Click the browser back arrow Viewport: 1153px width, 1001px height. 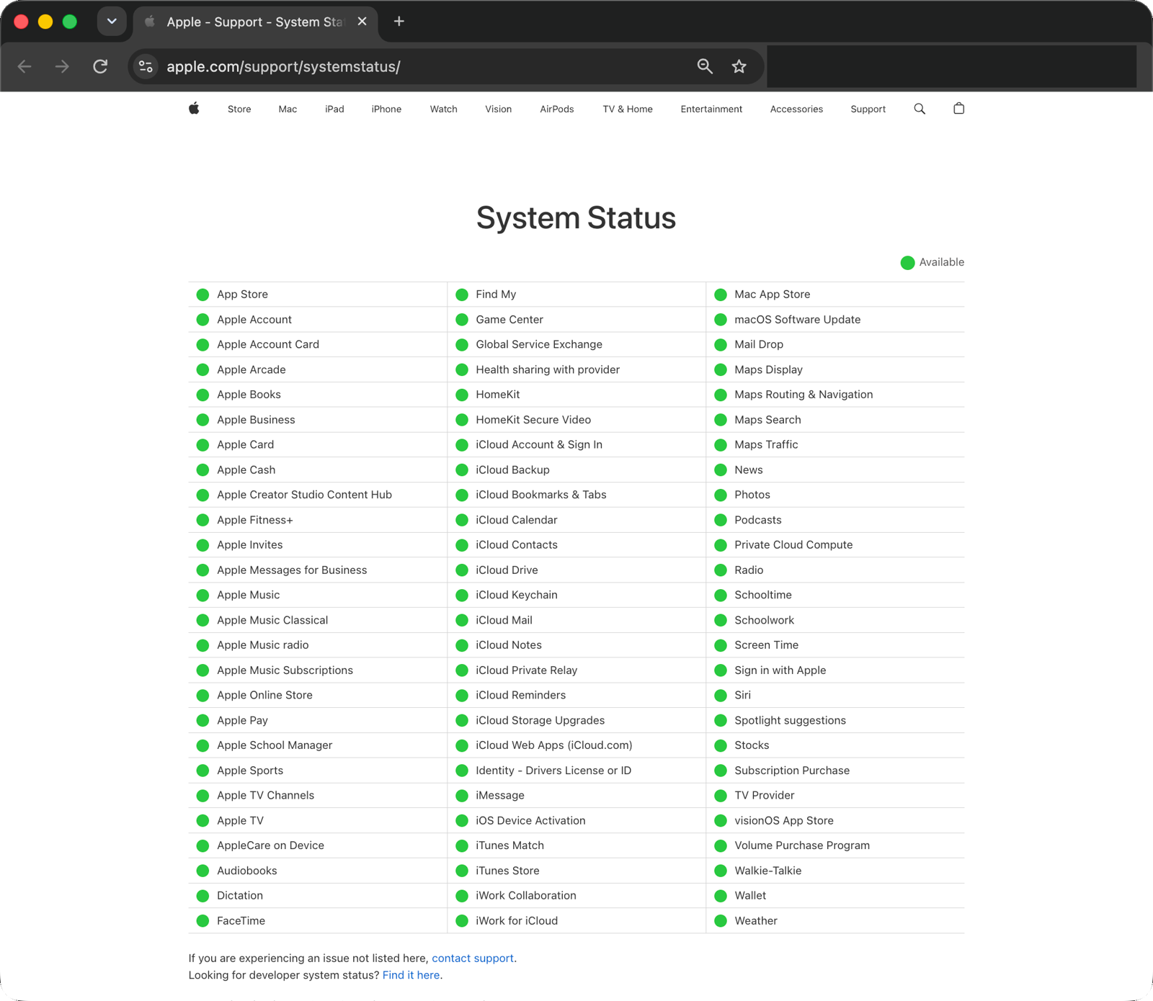point(25,66)
